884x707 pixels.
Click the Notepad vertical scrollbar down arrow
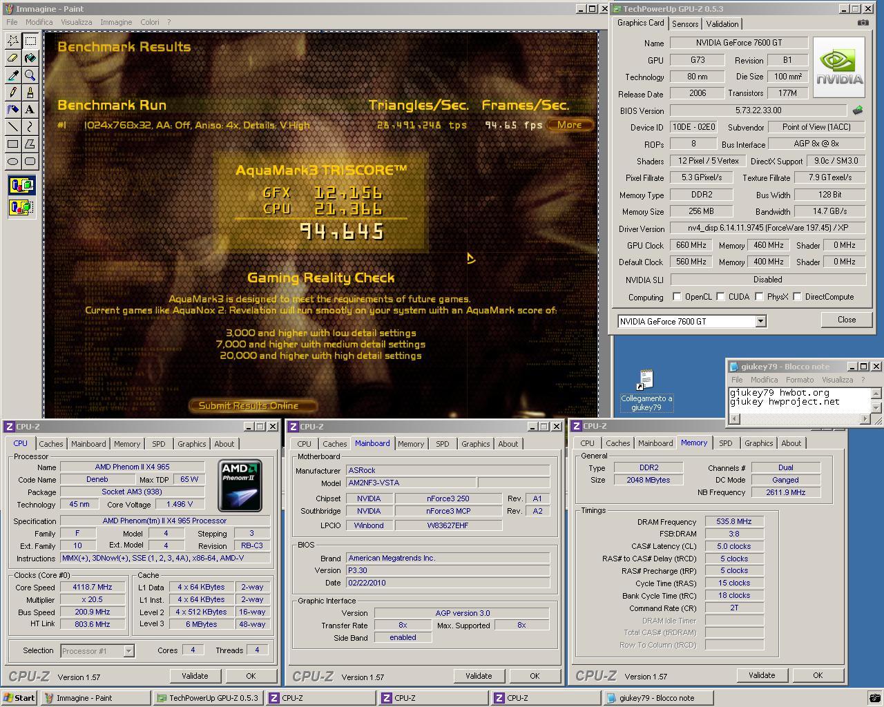click(x=876, y=408)
